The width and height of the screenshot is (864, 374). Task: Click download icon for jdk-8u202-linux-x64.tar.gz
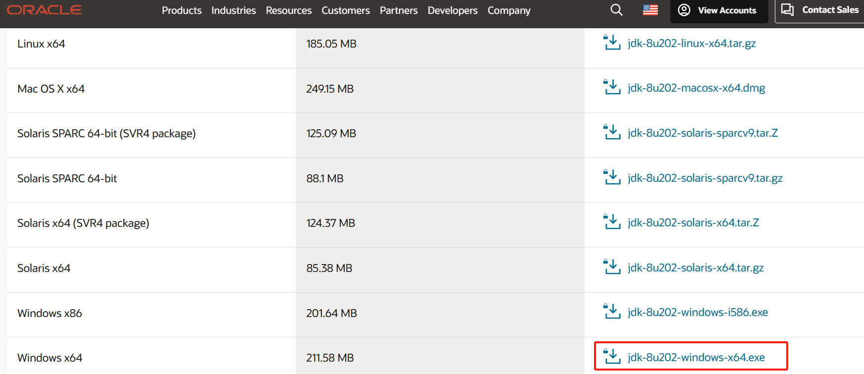612,43
